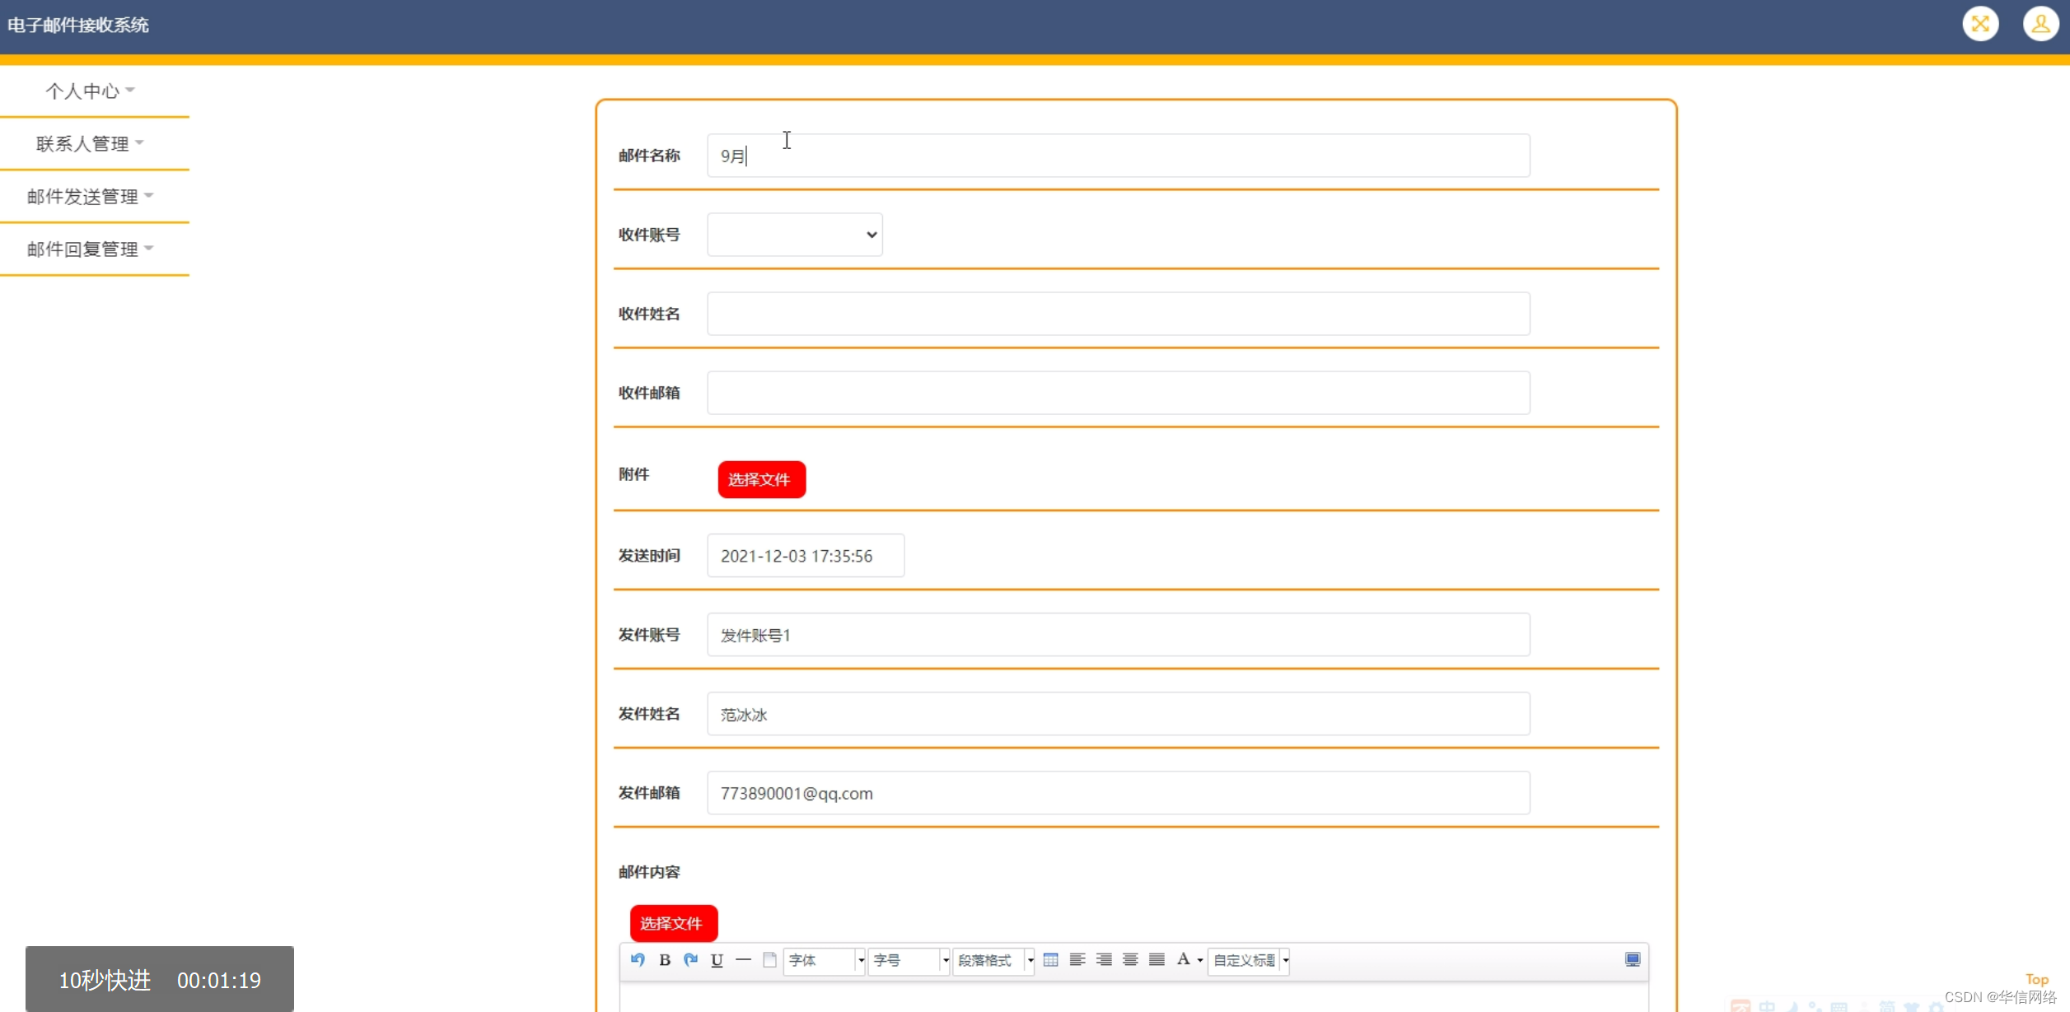Click the font color A icon
The height and width of the screenshot is (1012, 2070).
[1183, 959]
